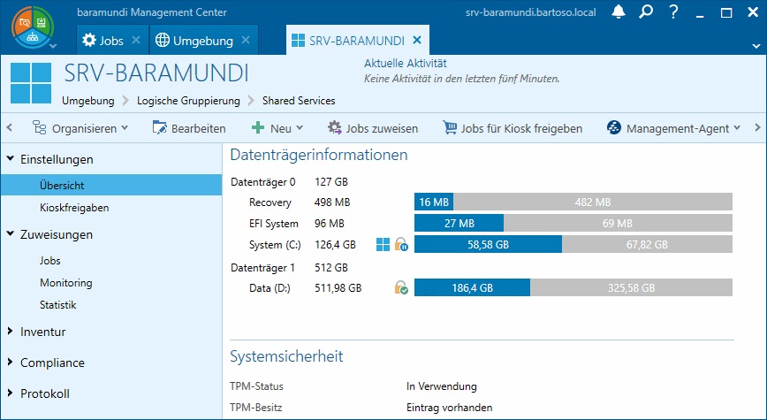Click the Recovery partition usage bar
767x420 pixels.
click(573, 202)
